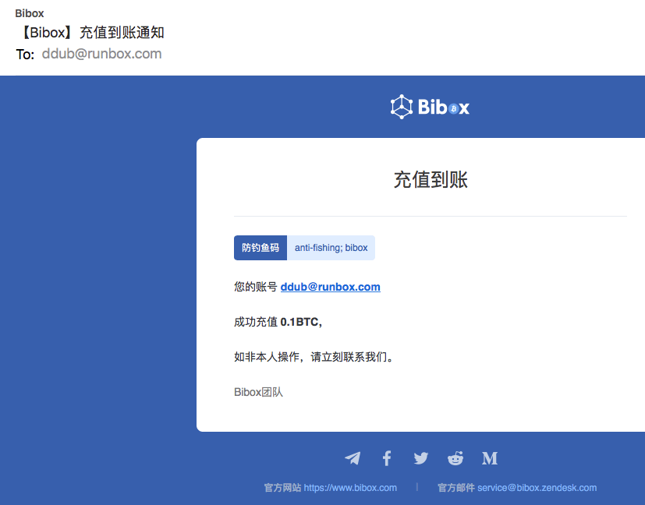Click the 官方网站 label in footer
The height and width of the screenshot is (505, 645).
[x=282, y=488]
